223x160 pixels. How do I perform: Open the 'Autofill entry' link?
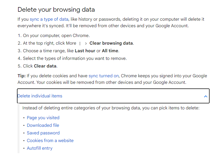coord(40,148)
